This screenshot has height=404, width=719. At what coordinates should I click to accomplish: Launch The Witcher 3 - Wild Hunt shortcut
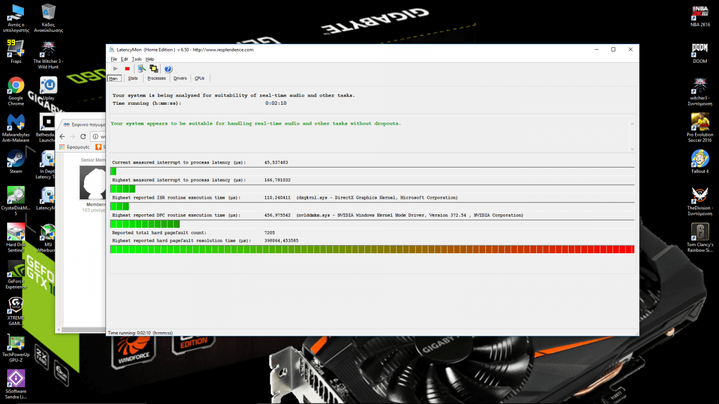tap(49, 55)
